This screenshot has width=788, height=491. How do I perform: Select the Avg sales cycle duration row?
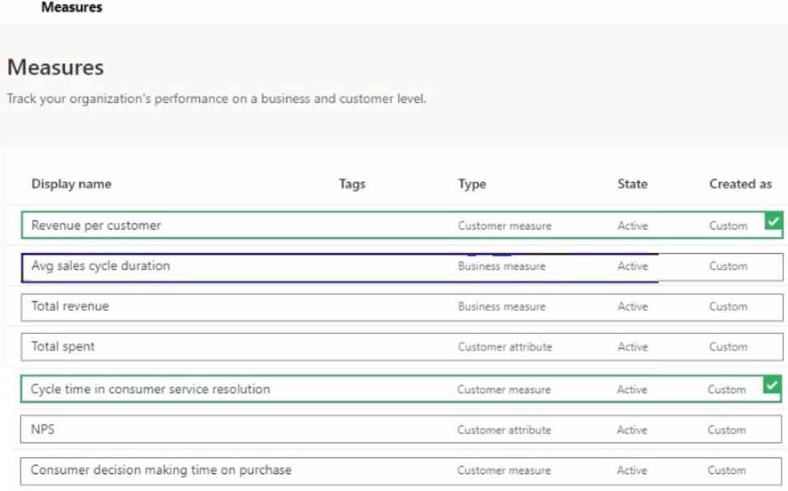pos(402,268)
